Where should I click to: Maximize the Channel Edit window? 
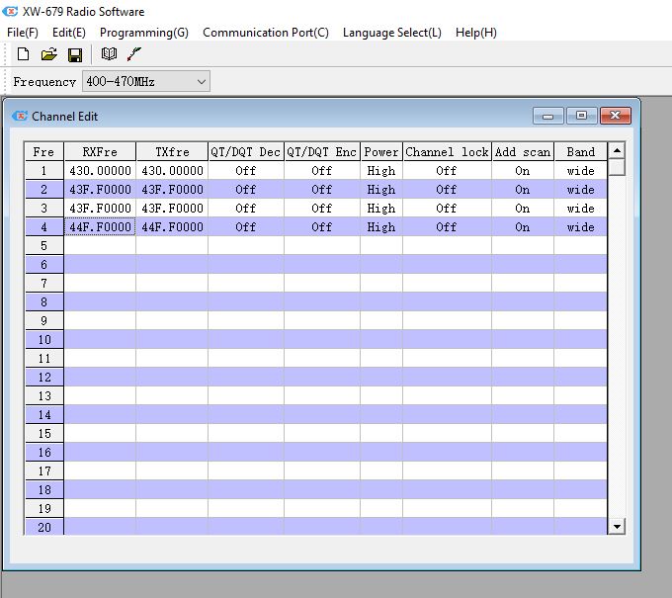pyautogui.click(x=581, y=116)
